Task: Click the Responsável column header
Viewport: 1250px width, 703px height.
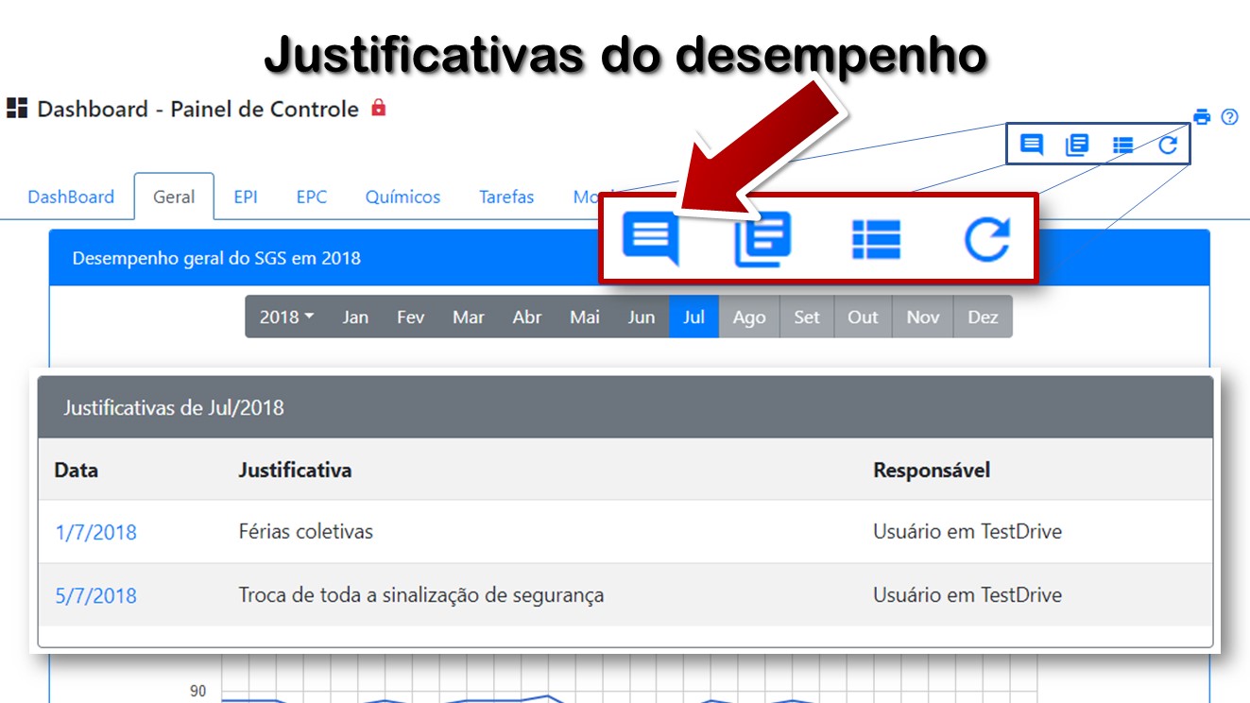Action: 932,470
